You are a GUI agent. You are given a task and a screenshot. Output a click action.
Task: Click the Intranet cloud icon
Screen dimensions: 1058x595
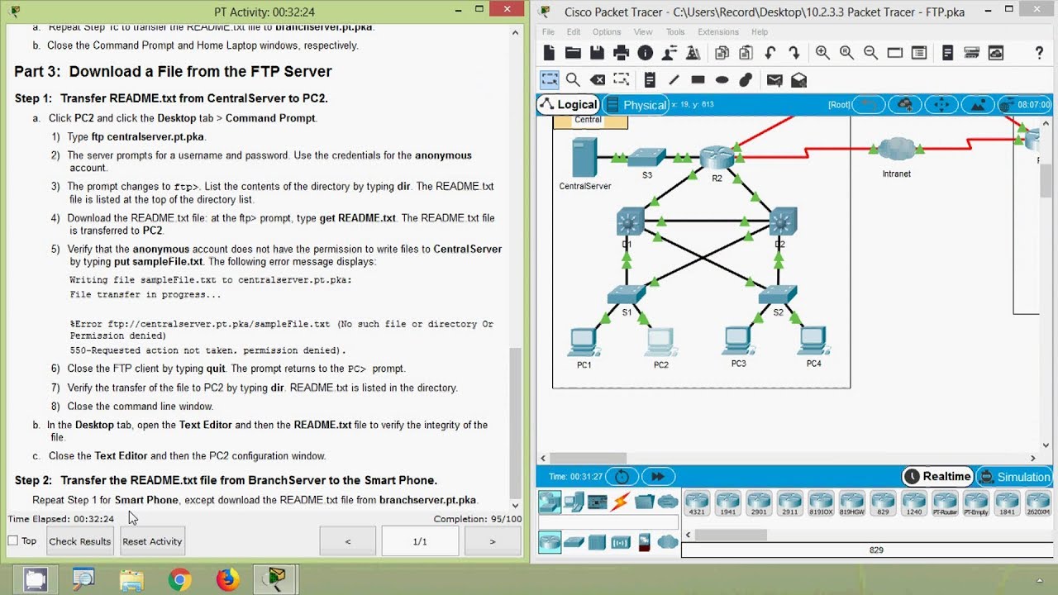[x=896, y=150]
